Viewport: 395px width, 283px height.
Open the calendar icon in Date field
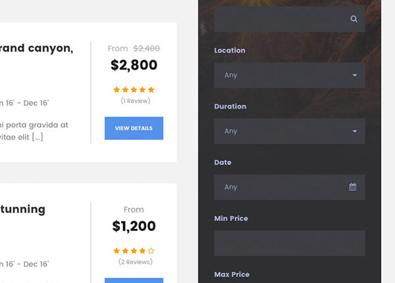coord(353,187)
